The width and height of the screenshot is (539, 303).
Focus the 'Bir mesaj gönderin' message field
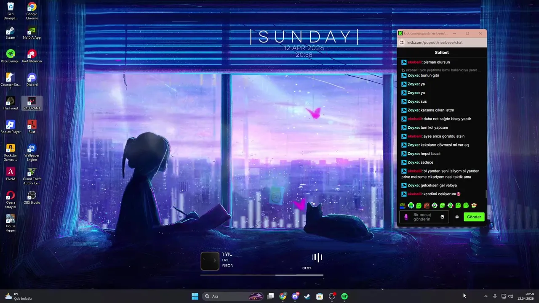pyautogui.click(x=424, y=217)
